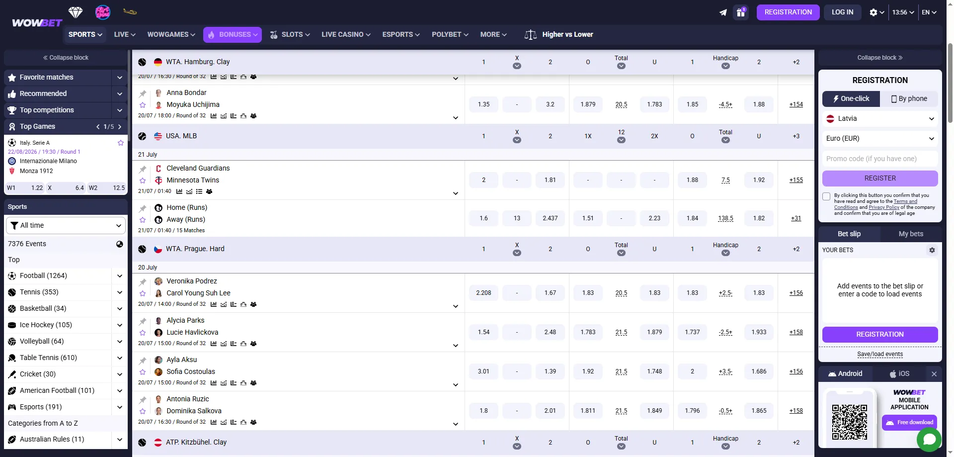The height and width of the screenshot is (457, 954).
Task: Open settings gear in the header
Action: click(x=874, y=12)
